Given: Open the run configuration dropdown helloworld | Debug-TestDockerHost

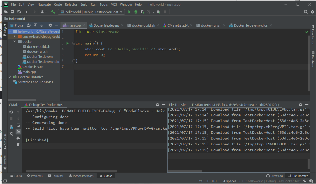Looking at the screenshot, I should click(91, 12).
